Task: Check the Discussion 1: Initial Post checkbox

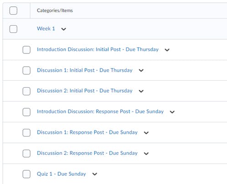Action: pos(26,70)
